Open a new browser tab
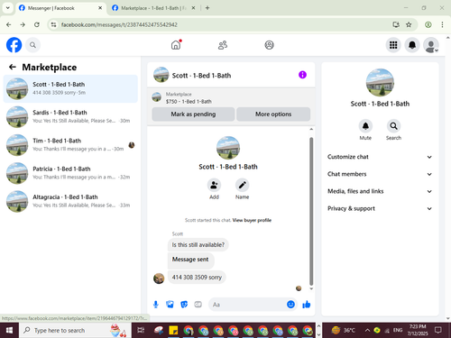This screenshot has height=338, width=451. [x=207, y=8]
